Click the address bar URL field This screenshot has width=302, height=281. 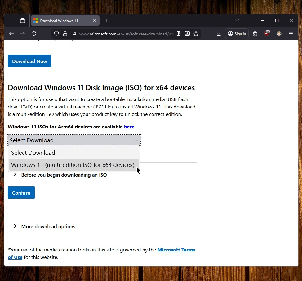[124, 34]
